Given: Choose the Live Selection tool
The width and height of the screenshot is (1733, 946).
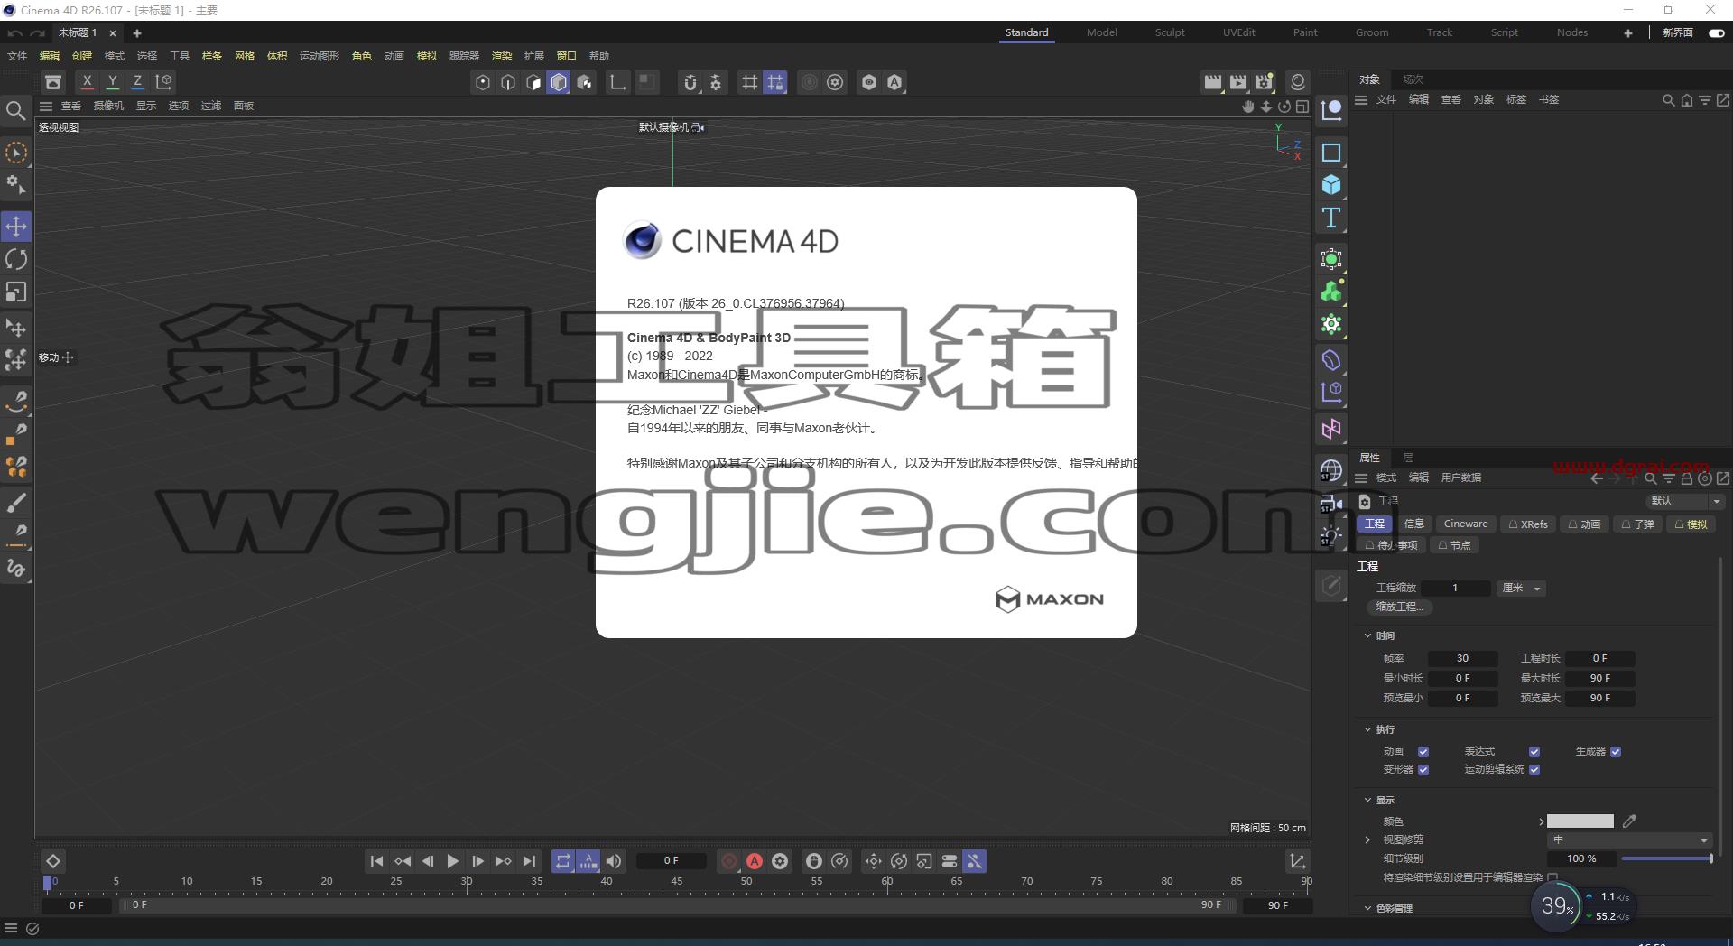Looking at the screenshot, I should click(x=16, y=153).
